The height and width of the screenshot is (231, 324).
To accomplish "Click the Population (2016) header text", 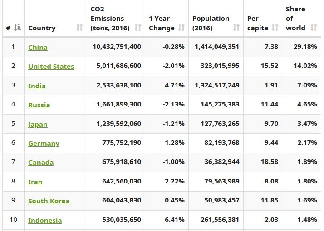I will click(210, 23).
